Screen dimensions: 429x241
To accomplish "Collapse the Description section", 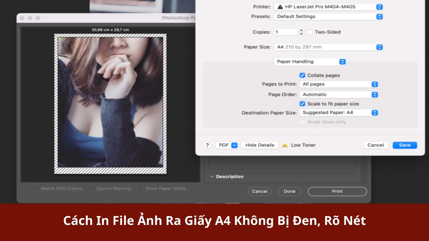I will 212,176.
